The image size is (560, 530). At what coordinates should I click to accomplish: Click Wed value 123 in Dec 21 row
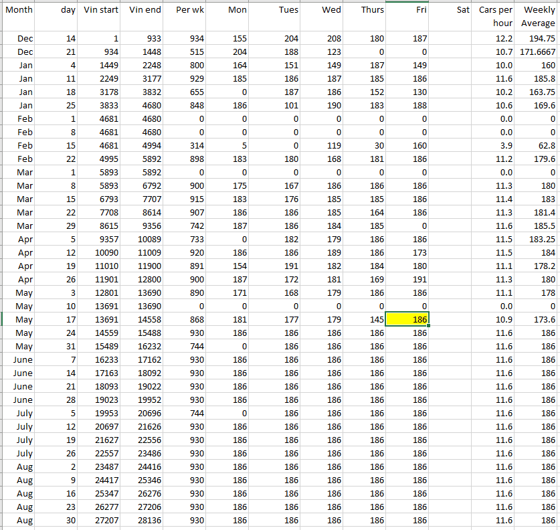click(x=321, y=52)
